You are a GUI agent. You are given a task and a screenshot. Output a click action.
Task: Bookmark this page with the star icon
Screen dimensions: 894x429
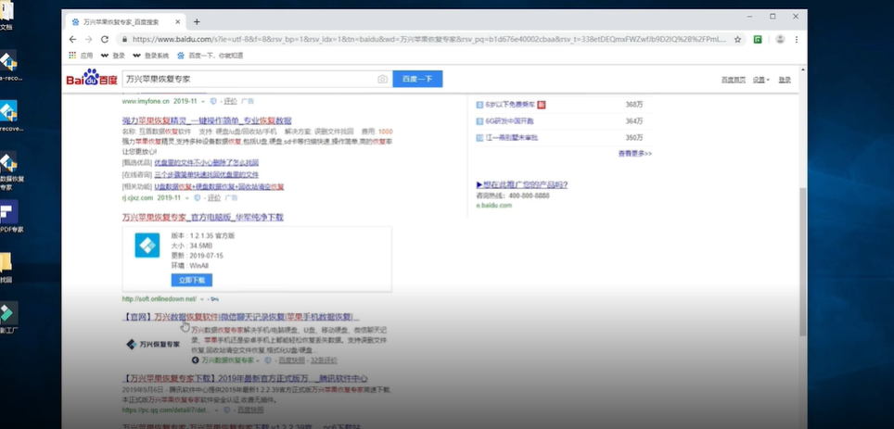click(737, 39)
